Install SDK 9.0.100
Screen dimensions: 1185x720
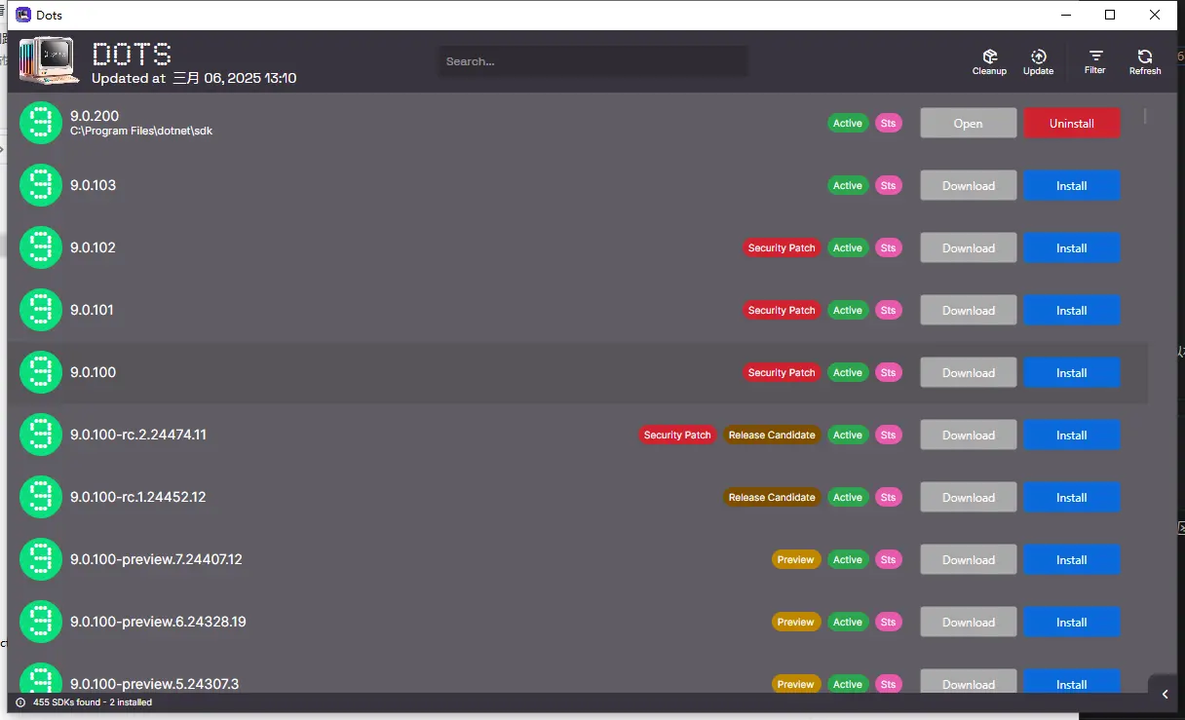(x=1072, y=373)
